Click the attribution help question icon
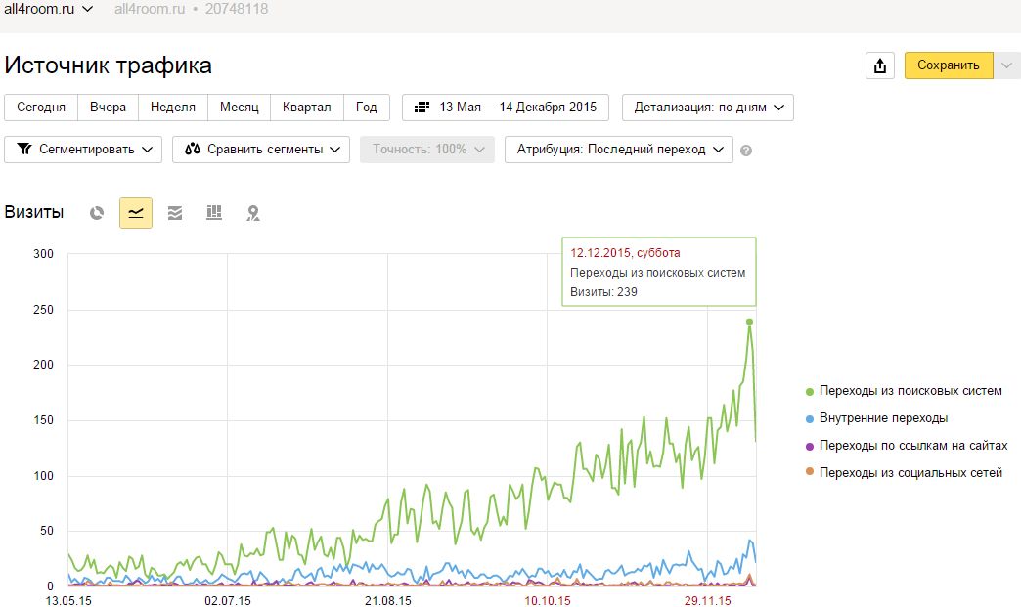The image size is (1021, 607). coord(746,151)
